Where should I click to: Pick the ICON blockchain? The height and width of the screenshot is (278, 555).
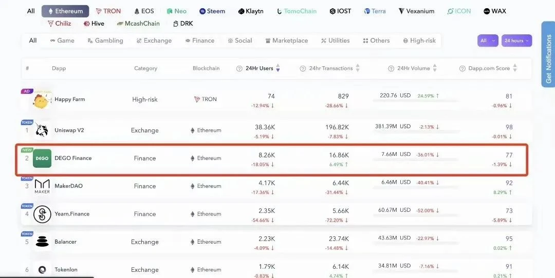[x=459, y=11]
